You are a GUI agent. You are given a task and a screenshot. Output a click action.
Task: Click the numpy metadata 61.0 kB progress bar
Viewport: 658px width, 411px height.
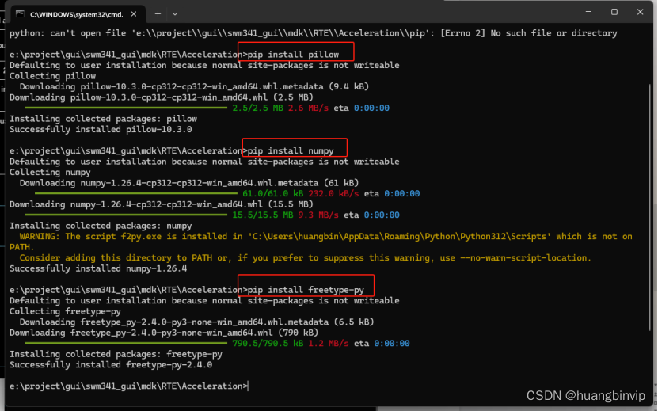pos(136,193)
